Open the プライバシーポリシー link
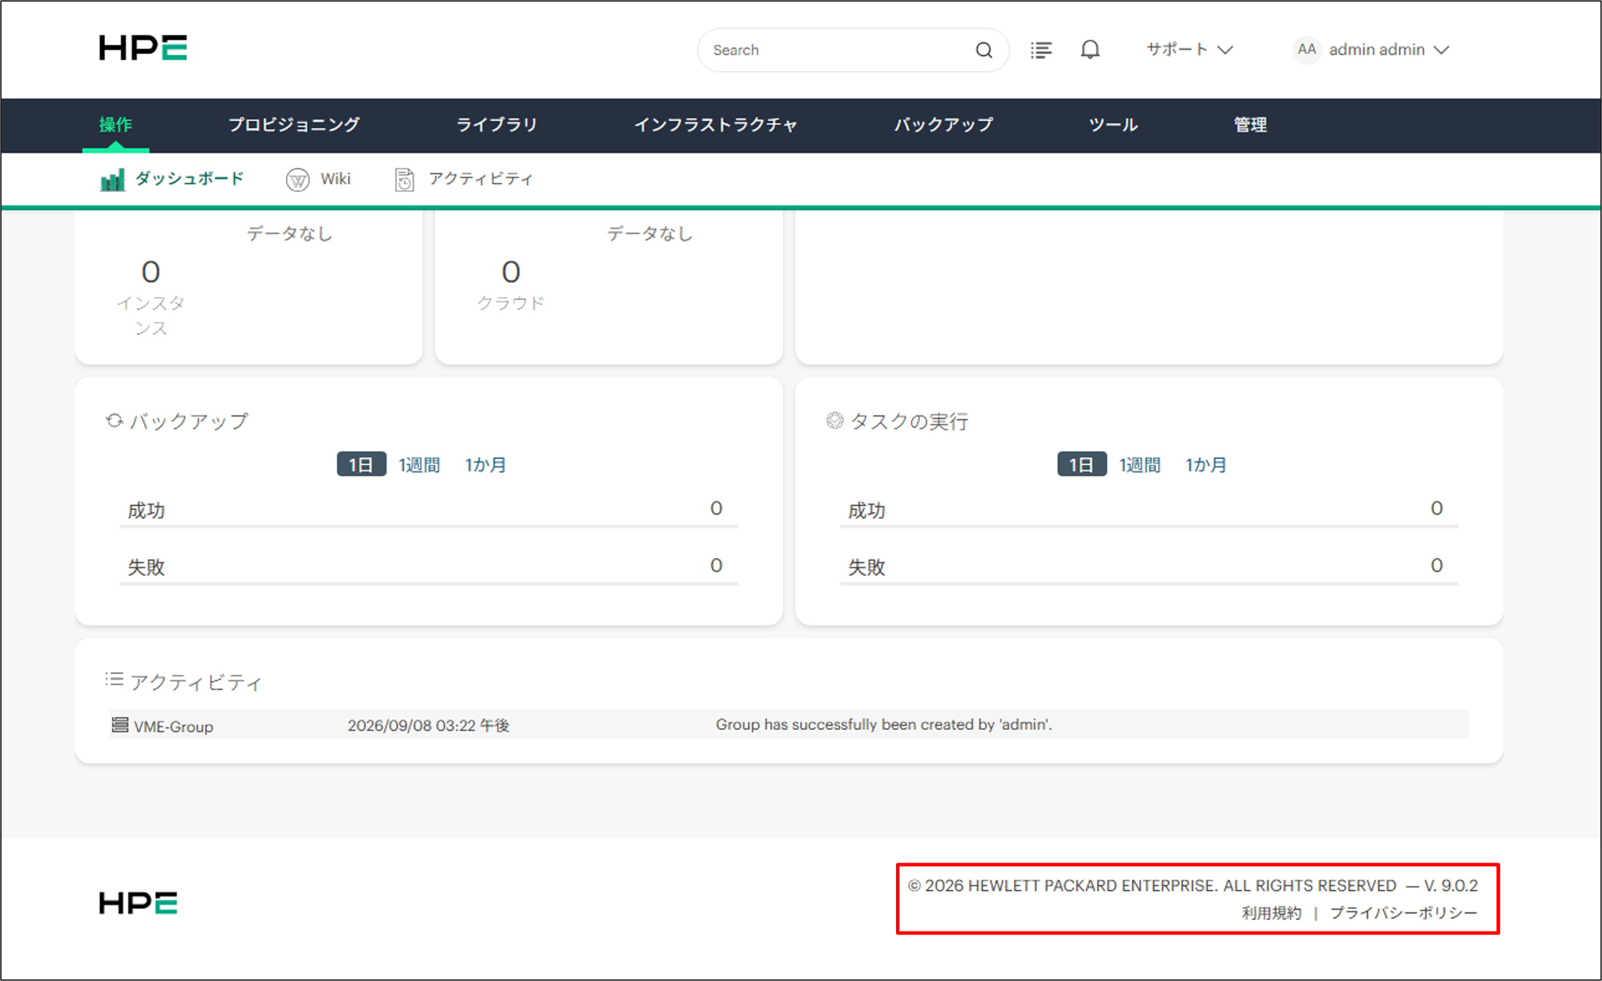This screenshot has width=1602, height=981. pos(1403,913)
